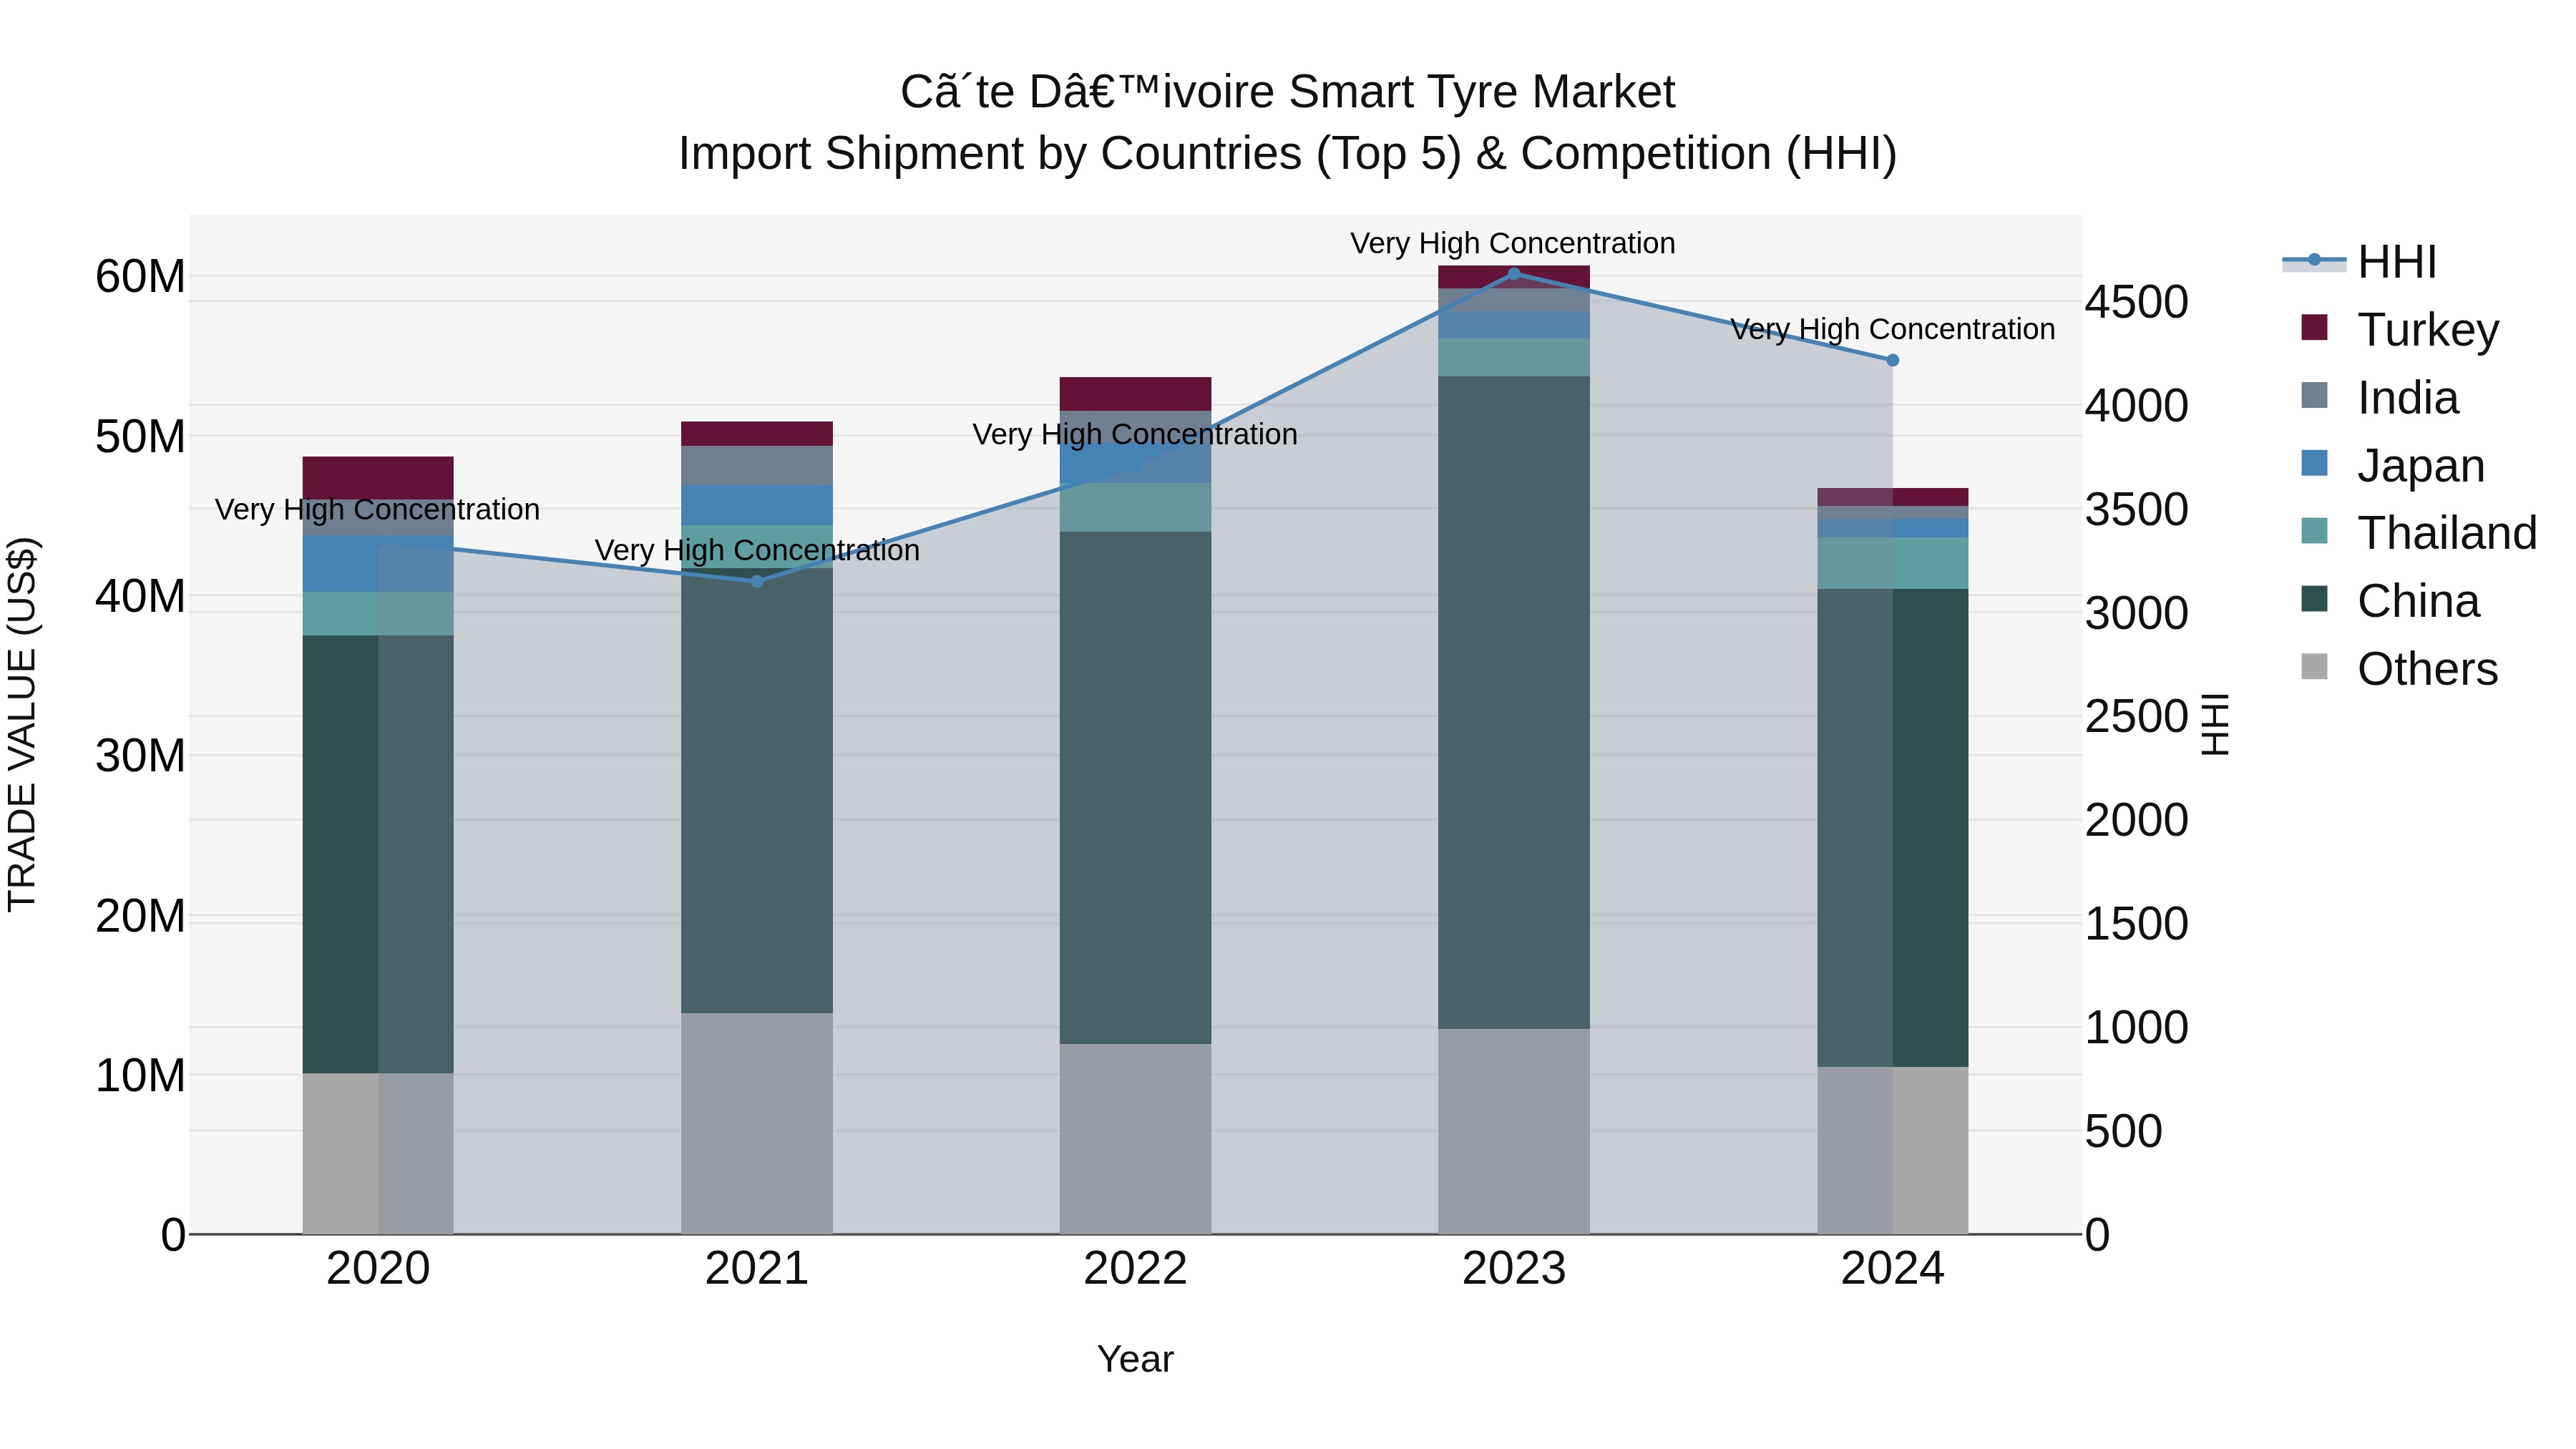2576x1449 pixels.
Task: Click the 1500 HHI axis tick
Action: pos(2137,923)
